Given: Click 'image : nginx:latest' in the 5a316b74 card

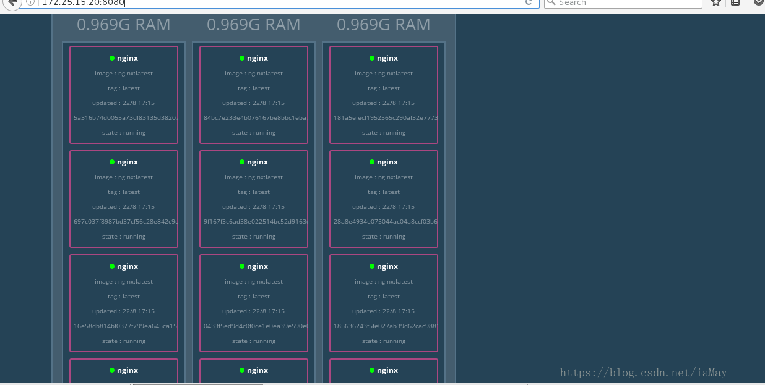Looking at the screenshot, I should pos(124,74).
